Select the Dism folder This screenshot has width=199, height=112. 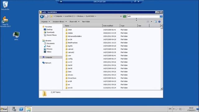(x=70, y=72)
